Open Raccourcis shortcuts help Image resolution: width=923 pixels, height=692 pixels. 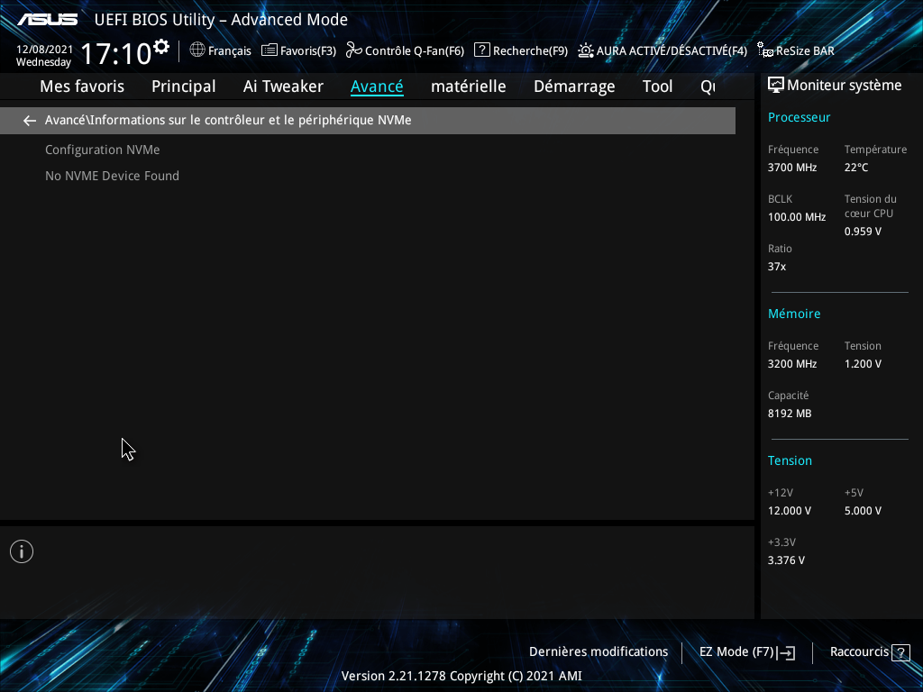859,652
